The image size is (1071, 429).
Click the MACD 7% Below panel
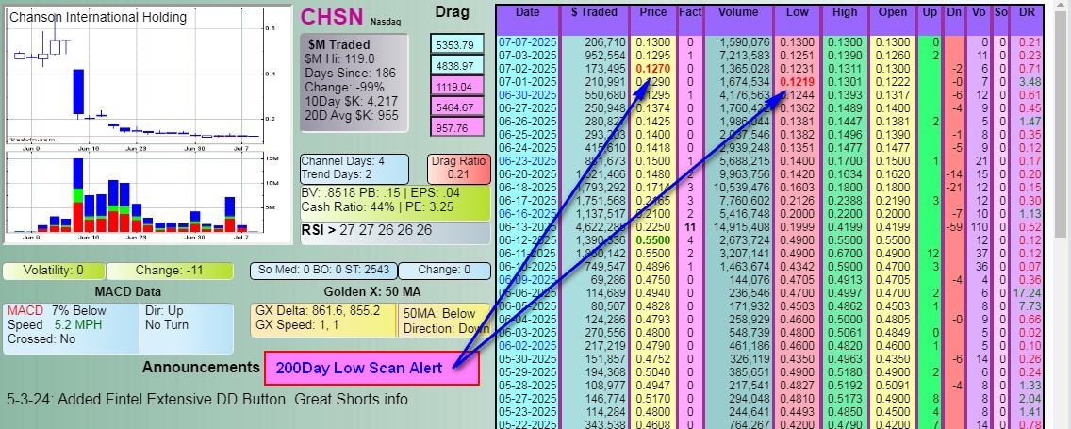coord(71,328)
